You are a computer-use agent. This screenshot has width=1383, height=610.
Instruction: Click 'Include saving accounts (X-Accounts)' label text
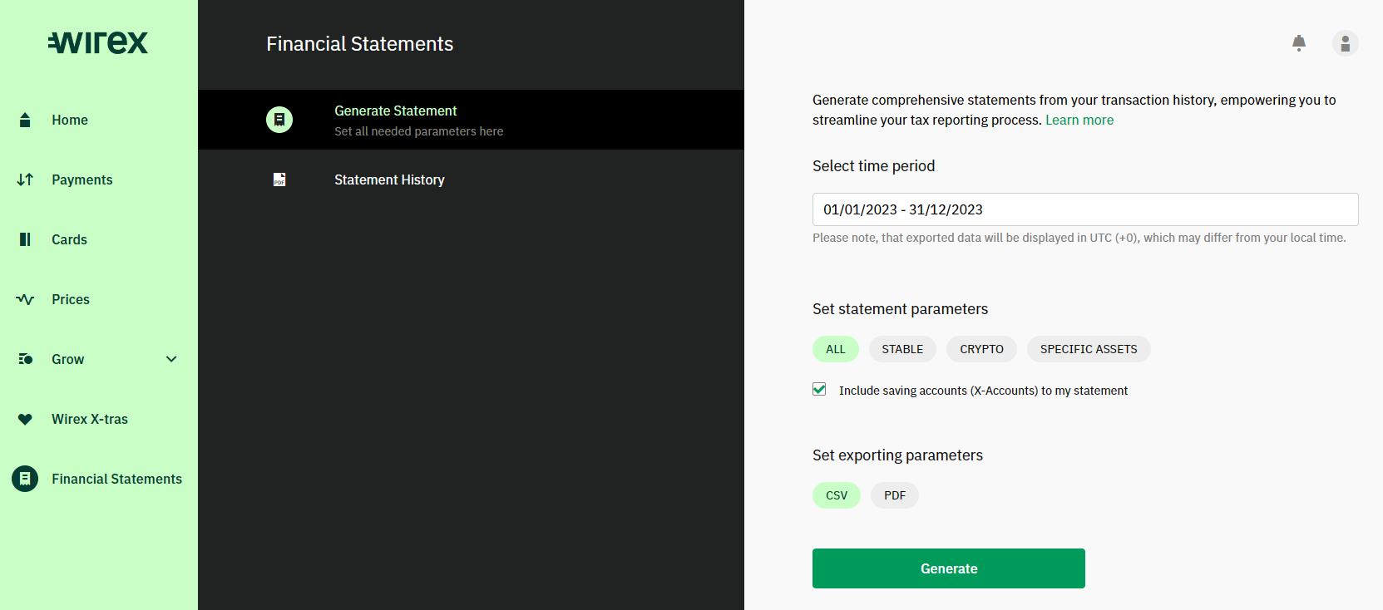pyautogui.click(x=983, y=391)
